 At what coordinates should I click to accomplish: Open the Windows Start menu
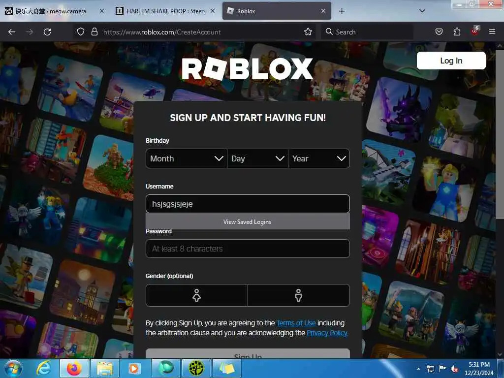(x=13, y=368)
